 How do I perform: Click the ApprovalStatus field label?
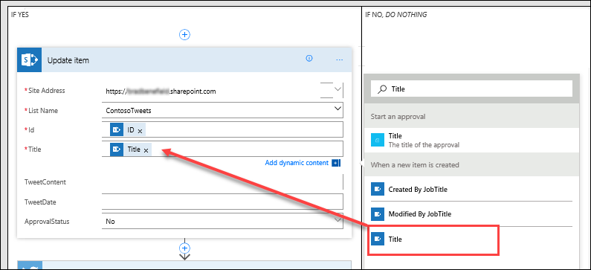(47, 222)
